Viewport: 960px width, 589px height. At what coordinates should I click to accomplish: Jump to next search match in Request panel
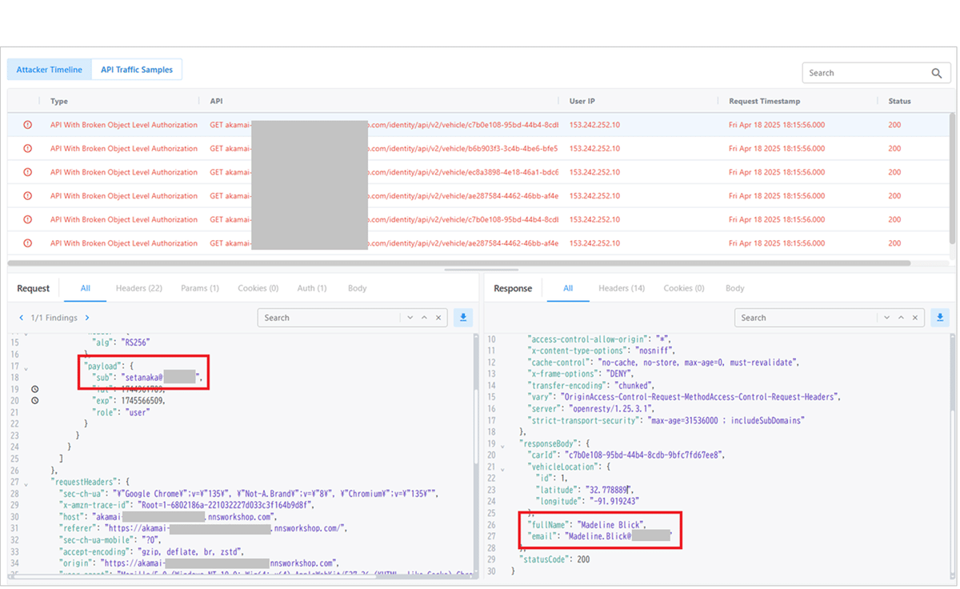tap(410, 317)
